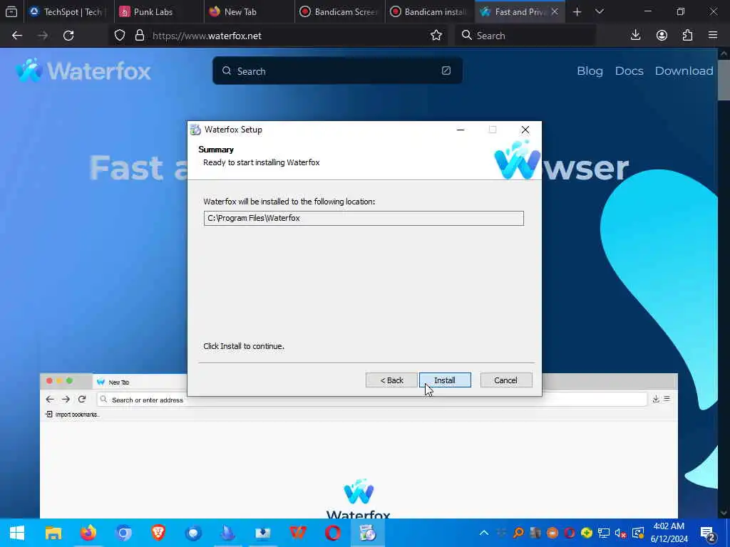This screenshot has width=730, height=547.
Task: Open the New Tab browser tab
Action: click(x=247, y=12)
